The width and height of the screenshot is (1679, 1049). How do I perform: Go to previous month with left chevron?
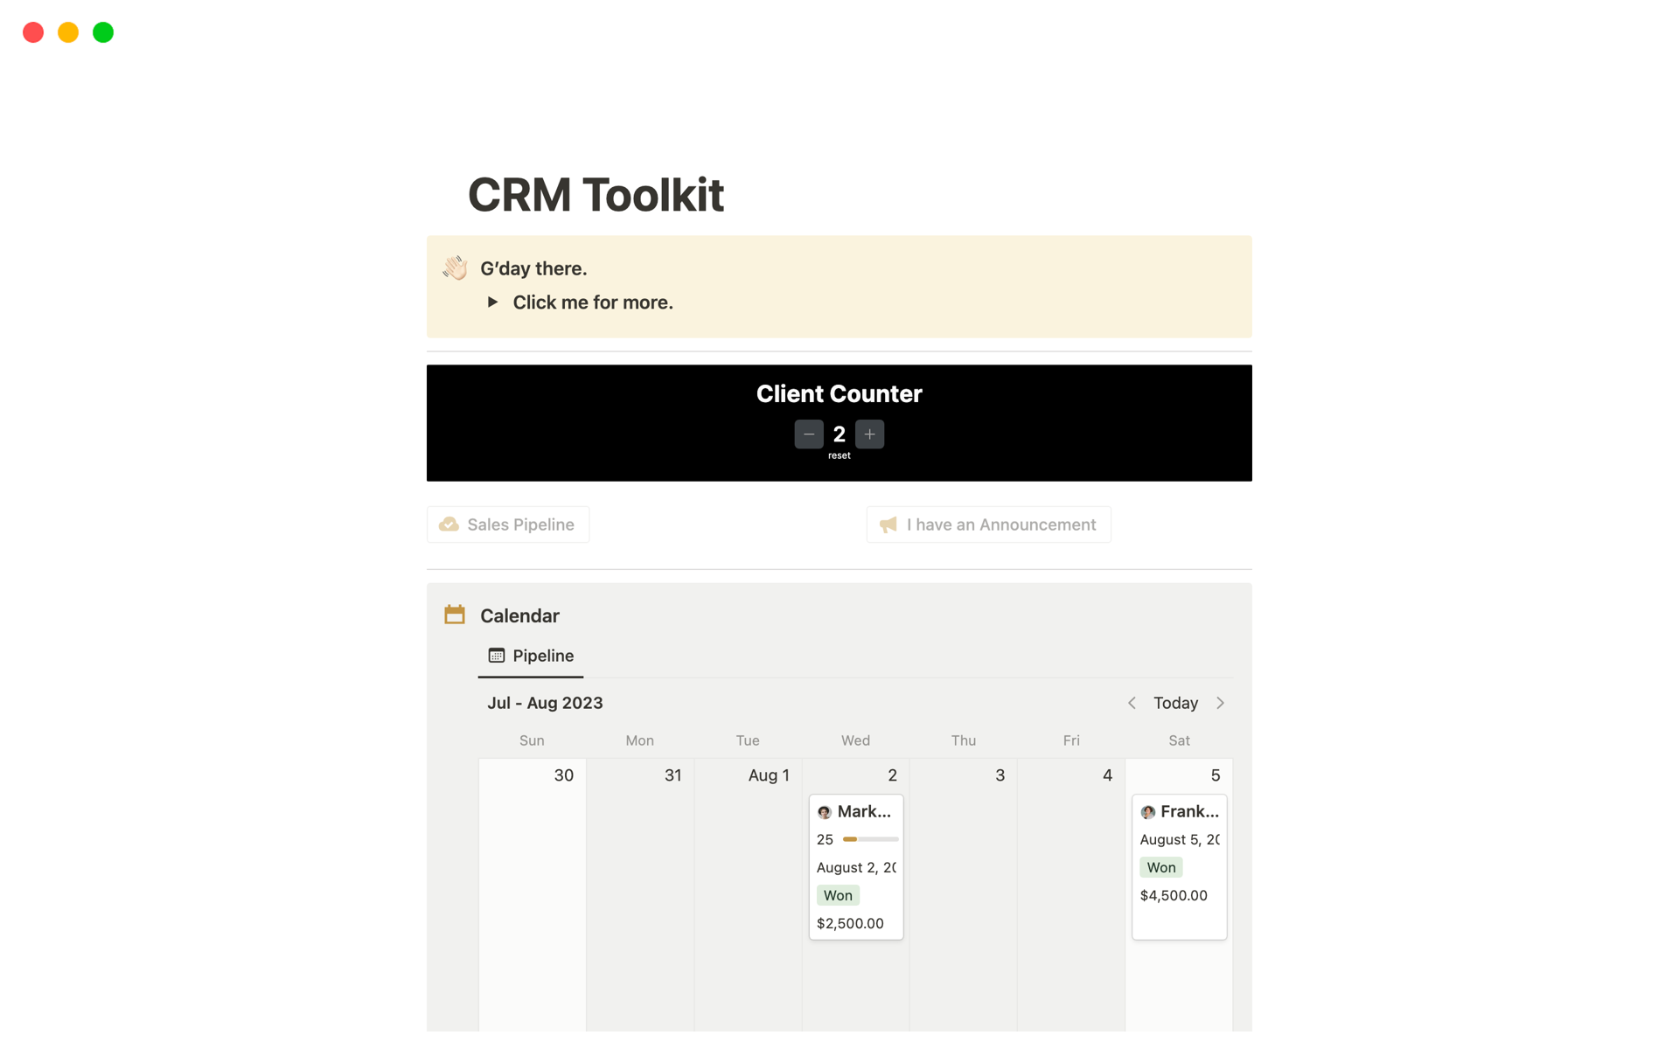1132,703
